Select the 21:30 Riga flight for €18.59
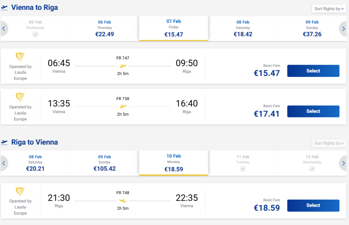The image size is (349, 225). pyautogui.click(x=313, y=205)
